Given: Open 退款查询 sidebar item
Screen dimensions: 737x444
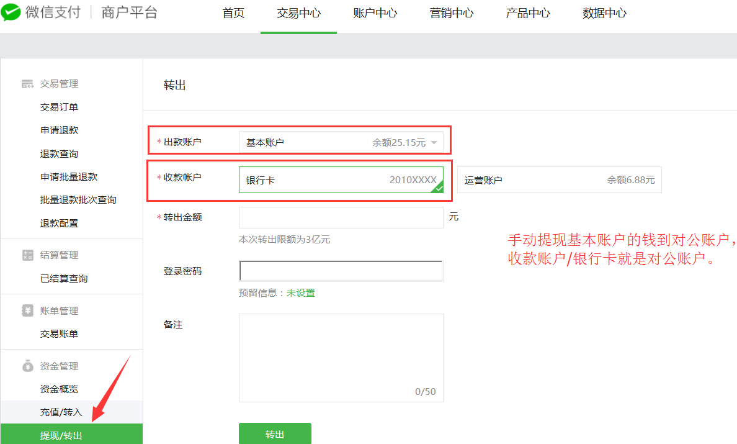Looking at the screenshot, I should [59, 154].
